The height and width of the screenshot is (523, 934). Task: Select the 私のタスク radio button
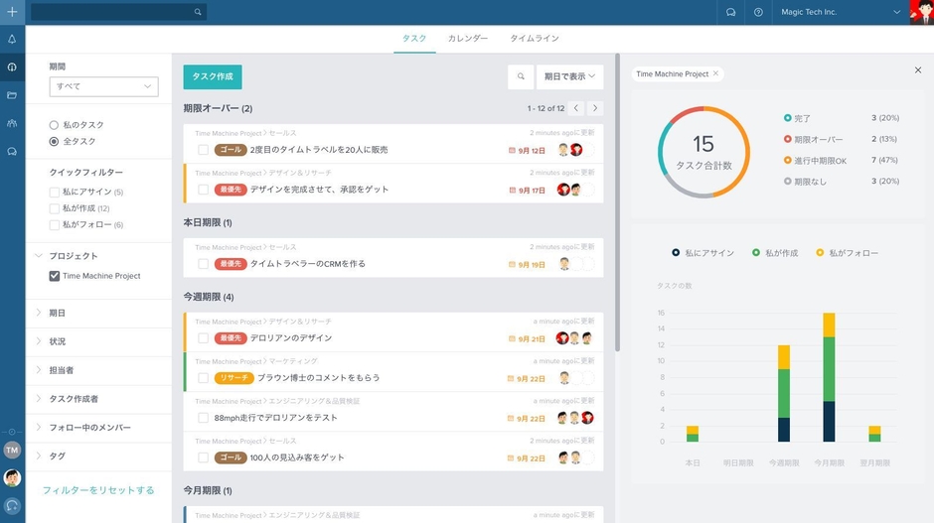(54, 125)
